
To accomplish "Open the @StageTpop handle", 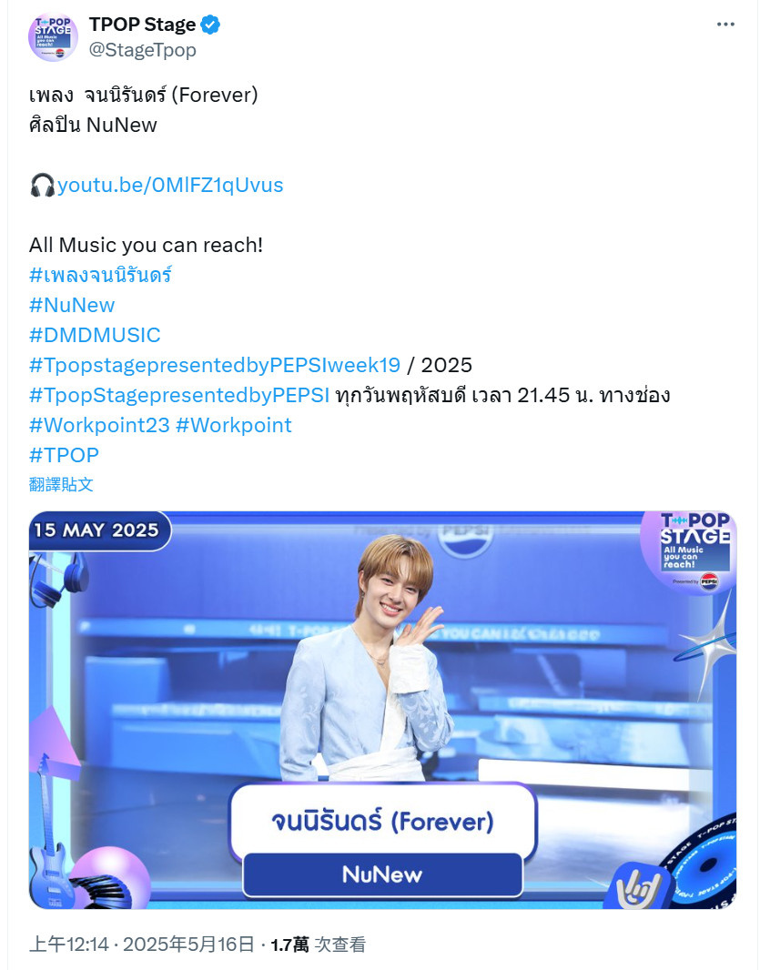I will 142,50.
